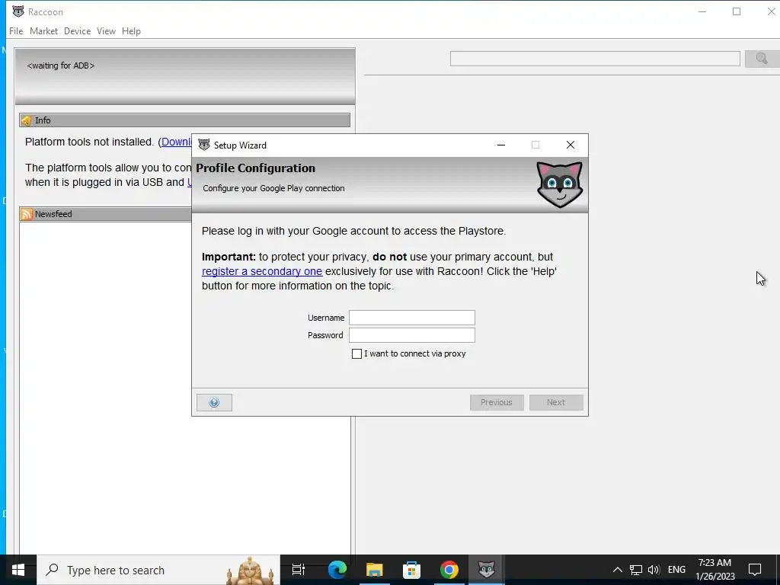This screenshot has height=585, width=780.
Task: Click 'Profile Configuration' heading text
Action: 256,168
